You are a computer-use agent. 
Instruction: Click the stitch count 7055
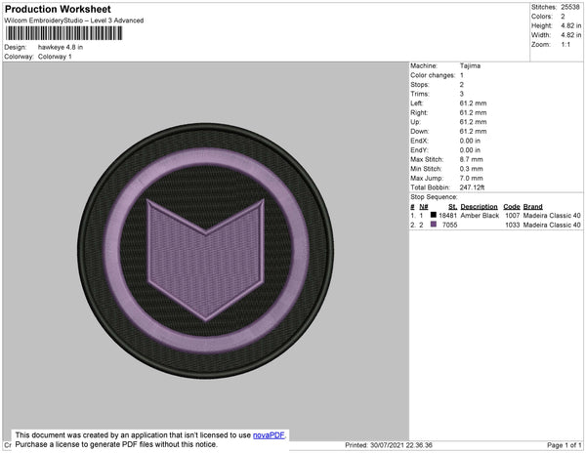point(450,225)
